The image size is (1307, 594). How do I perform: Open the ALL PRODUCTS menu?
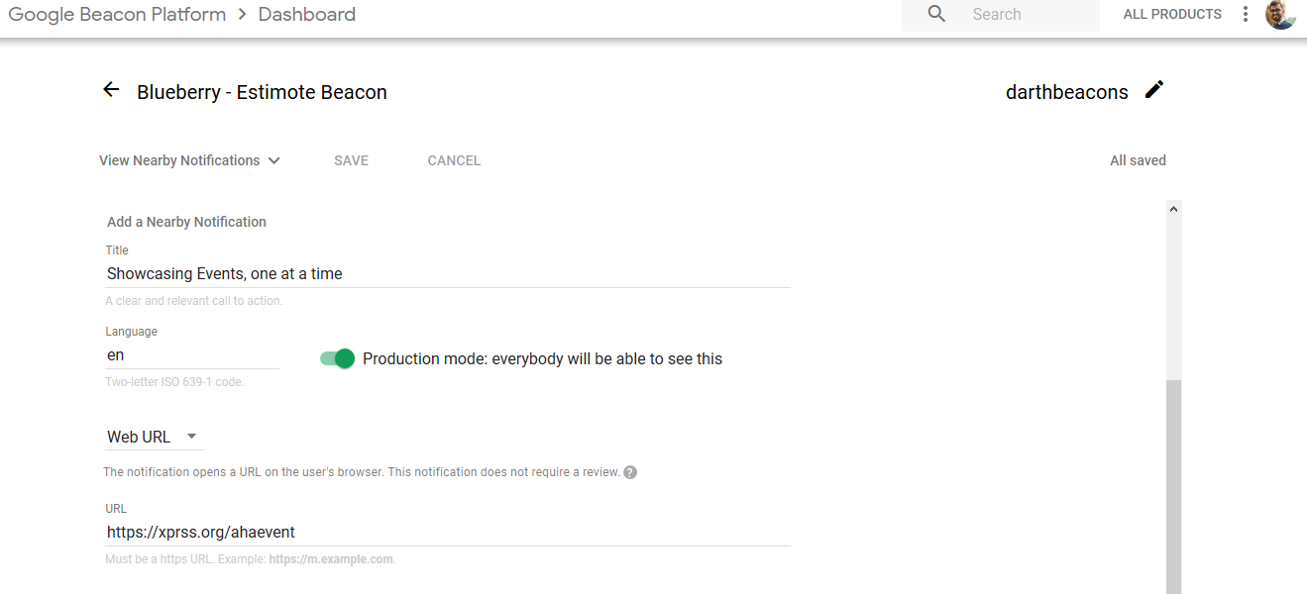(1172, 14)
